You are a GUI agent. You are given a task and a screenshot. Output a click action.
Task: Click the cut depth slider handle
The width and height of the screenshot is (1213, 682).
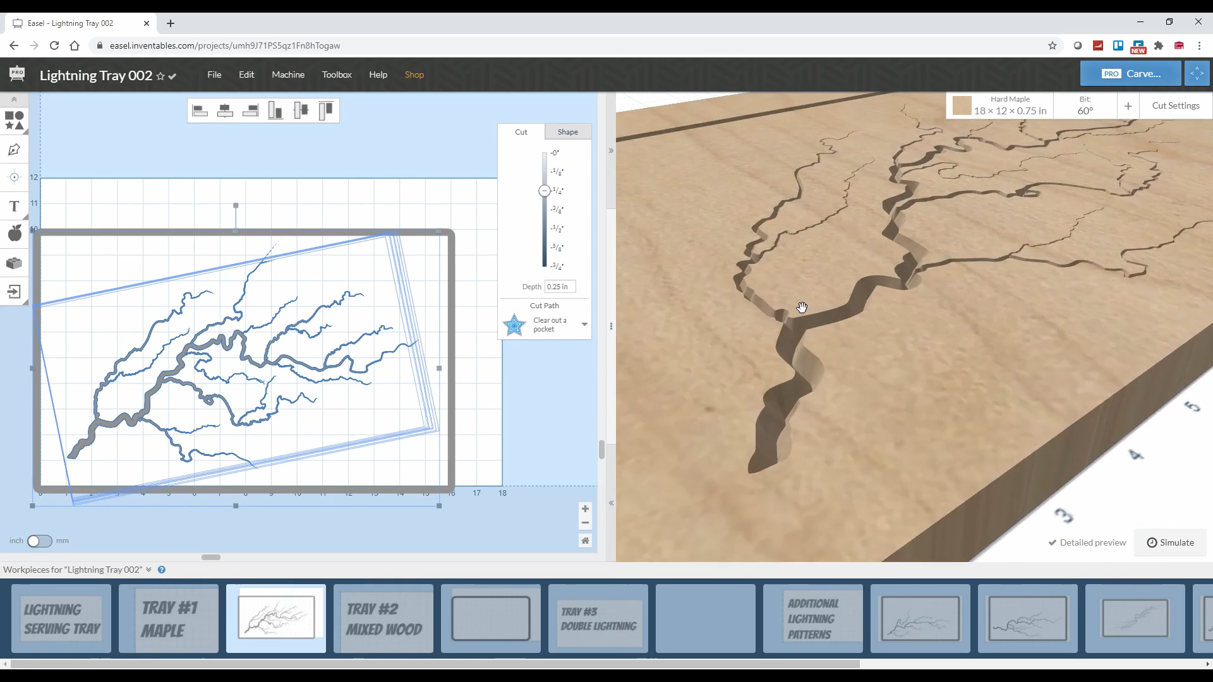coord(544,191)
